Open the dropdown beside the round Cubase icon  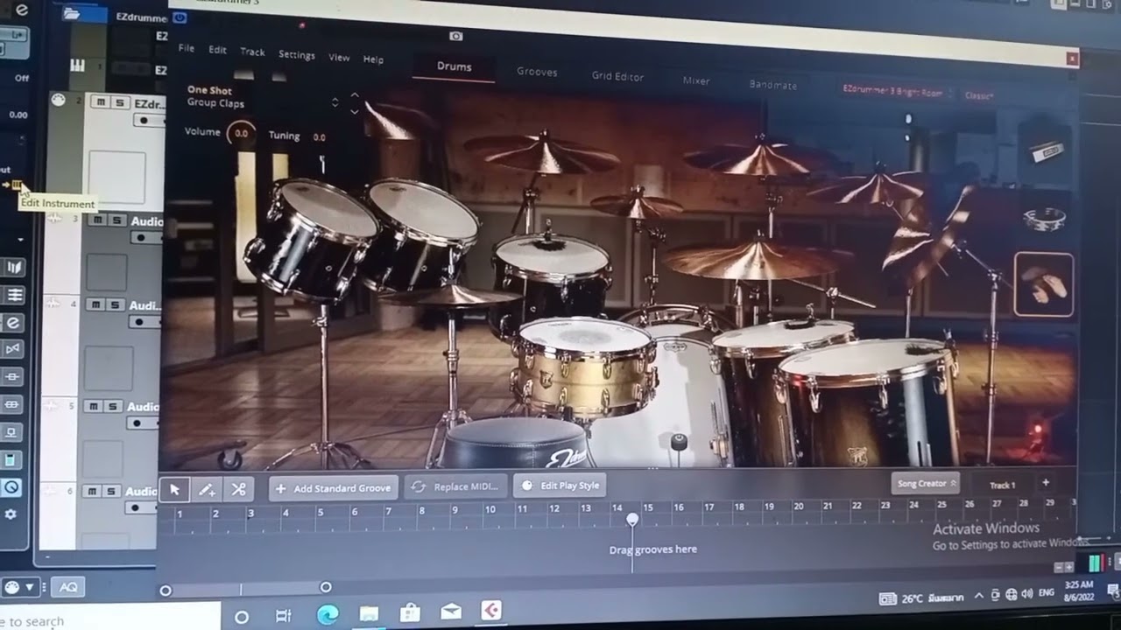pos(31,587)
